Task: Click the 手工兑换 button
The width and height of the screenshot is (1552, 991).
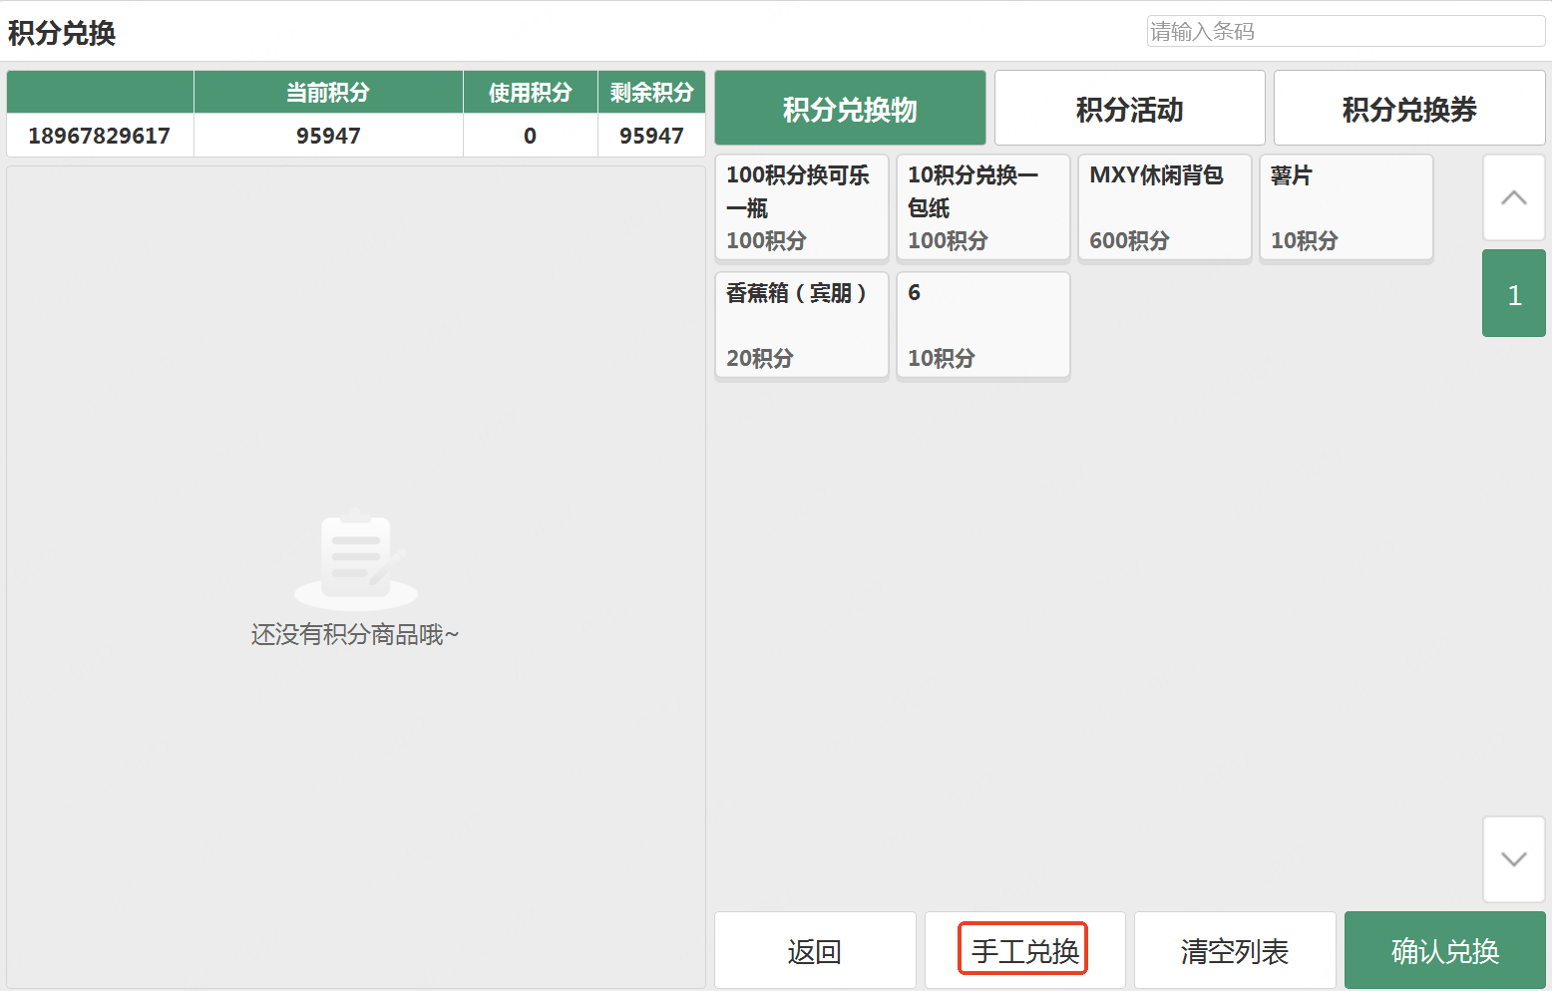Action: (x=1024, y=951)
